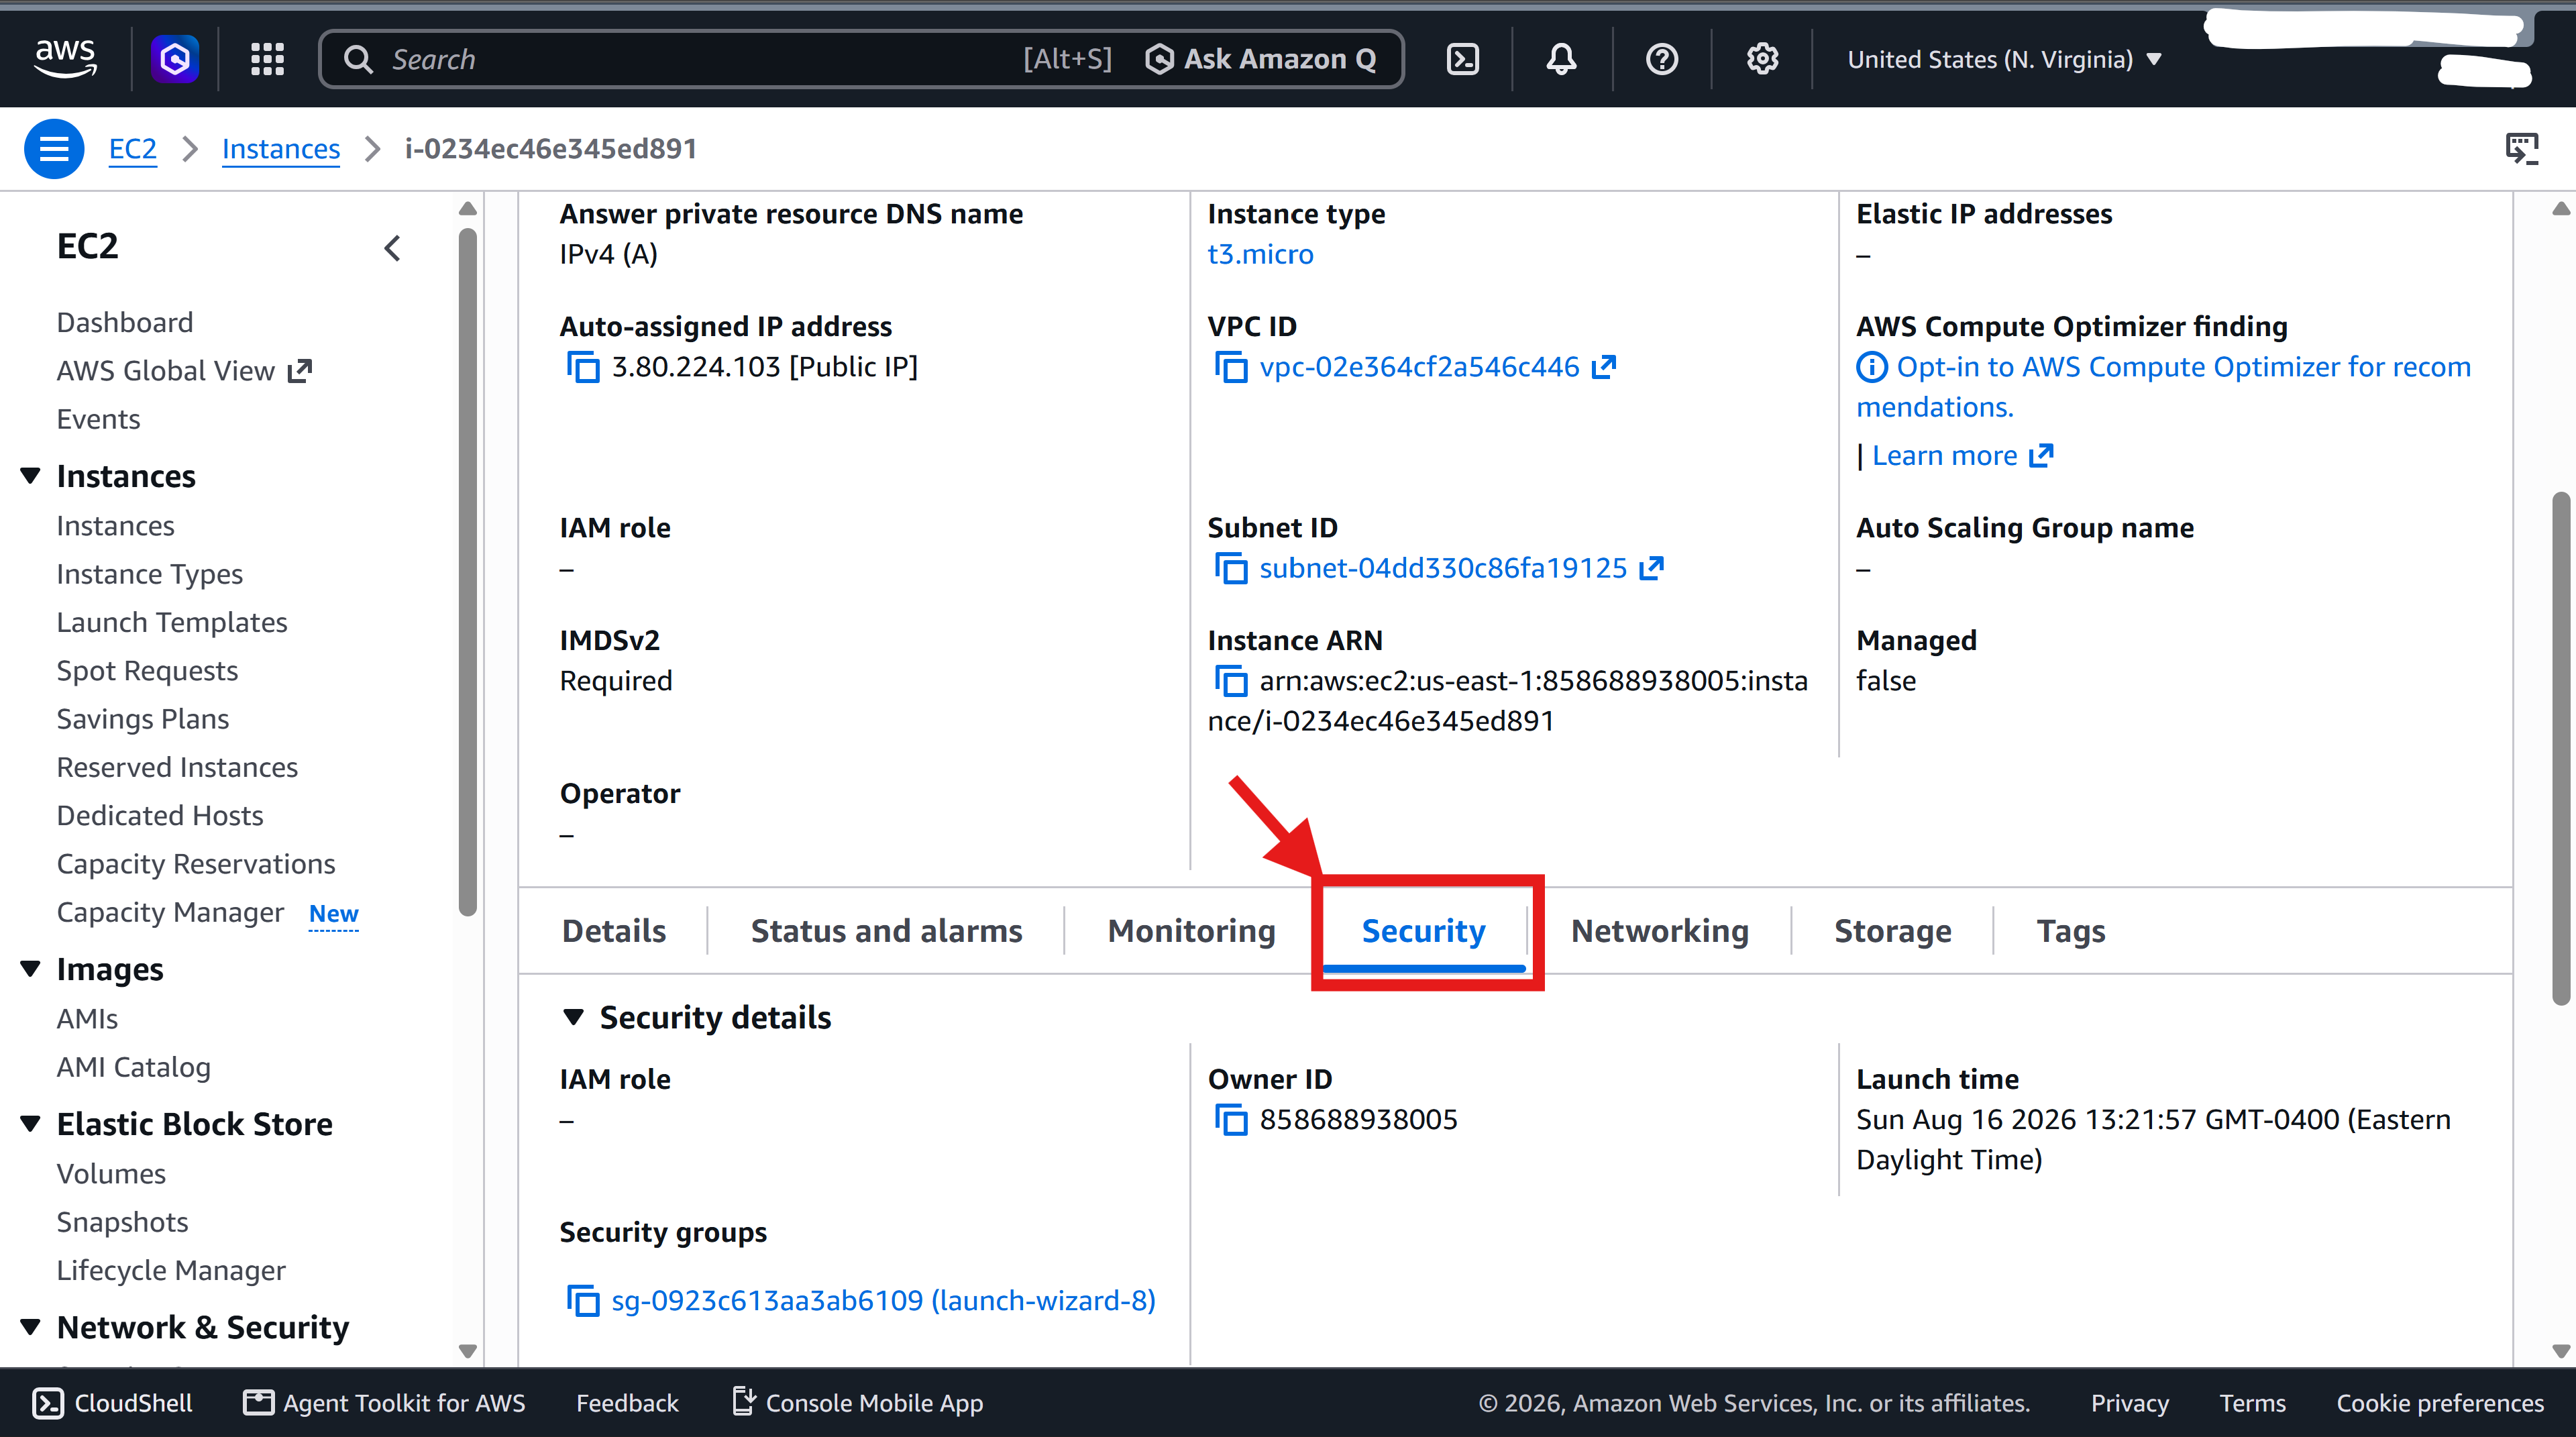The image size is (2576, 1437).
Task: Switch to the Networking tab
Action: [1660, 931]
